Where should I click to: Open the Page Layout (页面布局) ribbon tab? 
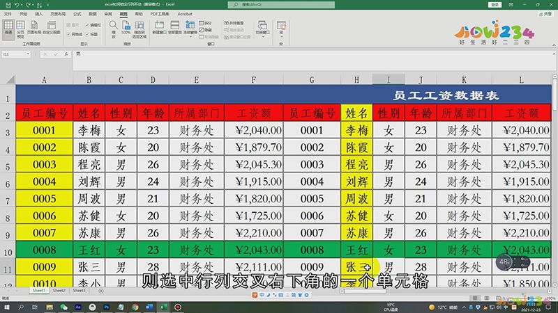pyautogui.click(x=58, y=14)
